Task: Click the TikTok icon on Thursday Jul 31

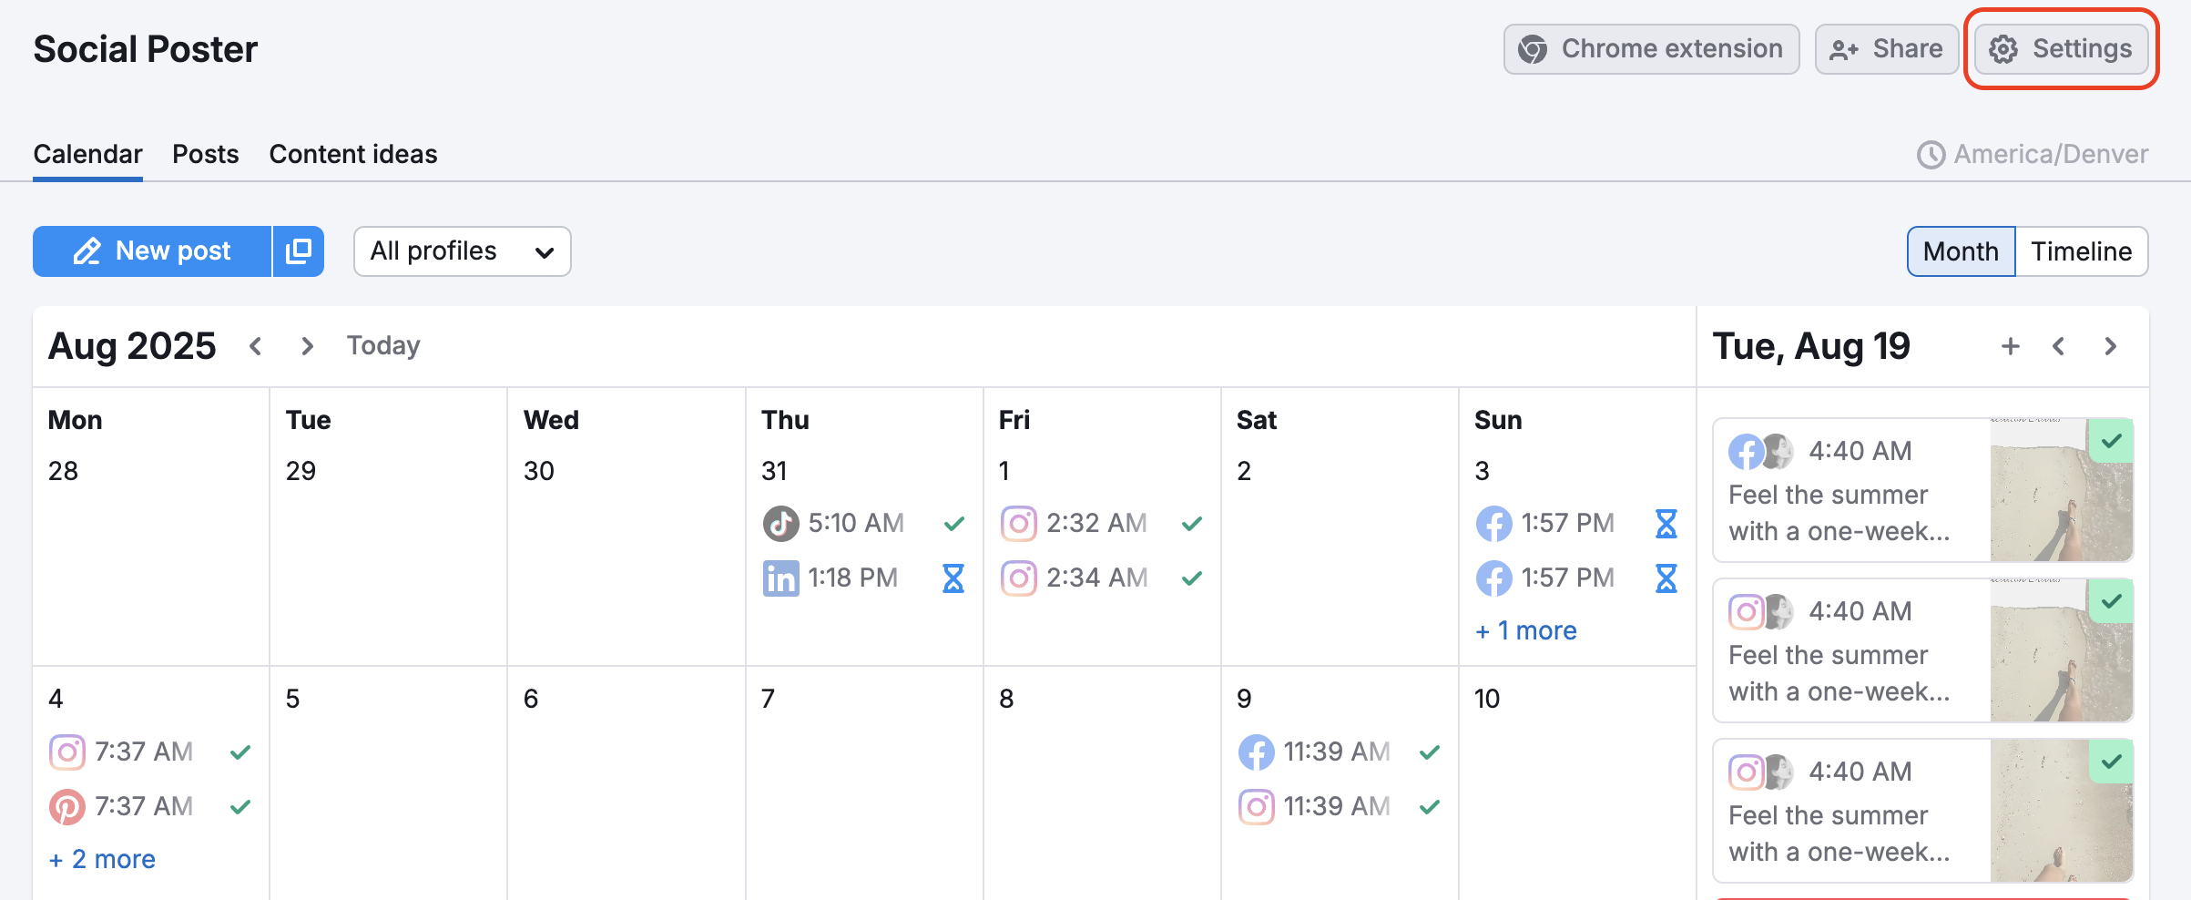Action: coord(780,523)
